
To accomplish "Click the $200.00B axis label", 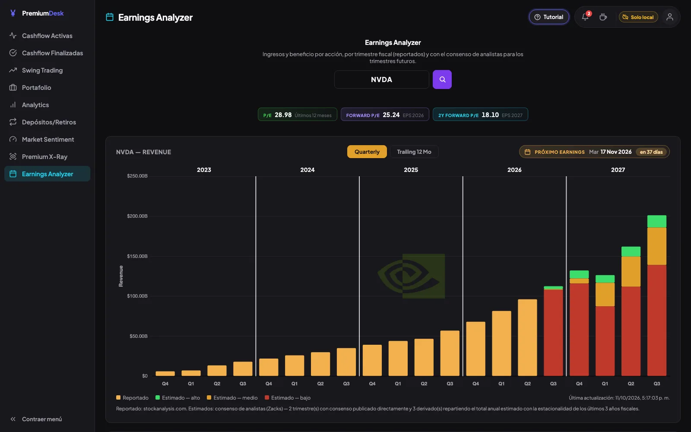I will click(x=137, y=216).
